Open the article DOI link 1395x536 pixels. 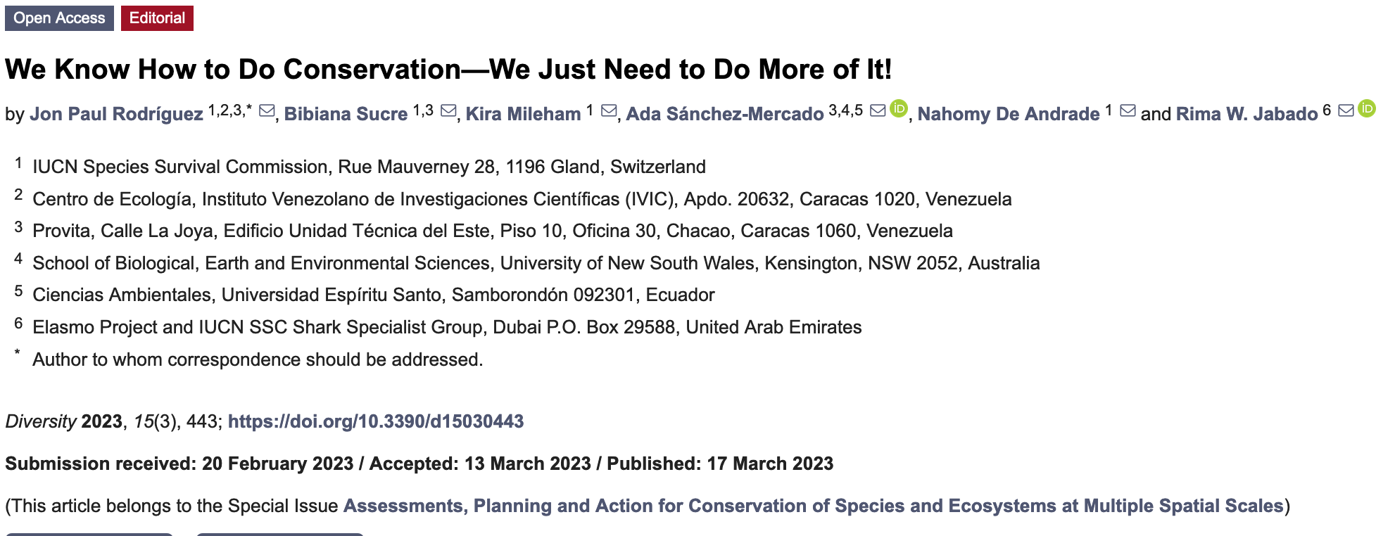tap(375, 421)
